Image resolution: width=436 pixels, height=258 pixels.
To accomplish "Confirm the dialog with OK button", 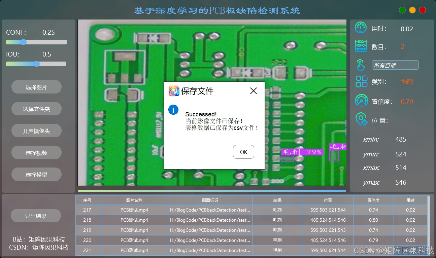I will coord(243,152).
